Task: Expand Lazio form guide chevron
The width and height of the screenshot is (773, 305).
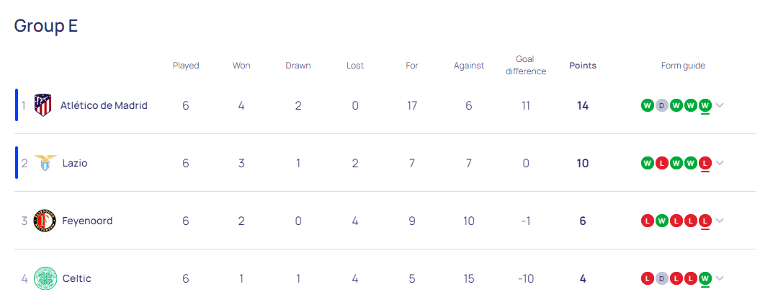Action: (x=720, y=163)
